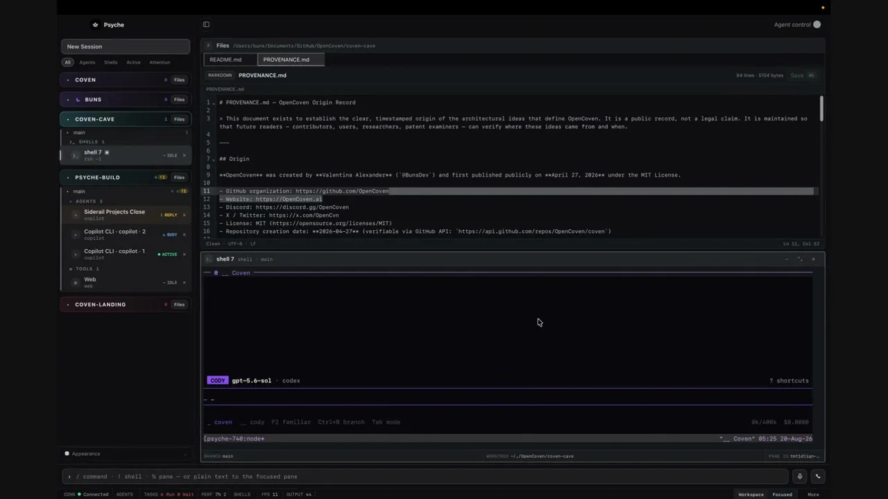Open Files for PSYCHE-BUILD project
888x499 pixels.
tap(179, 177)
